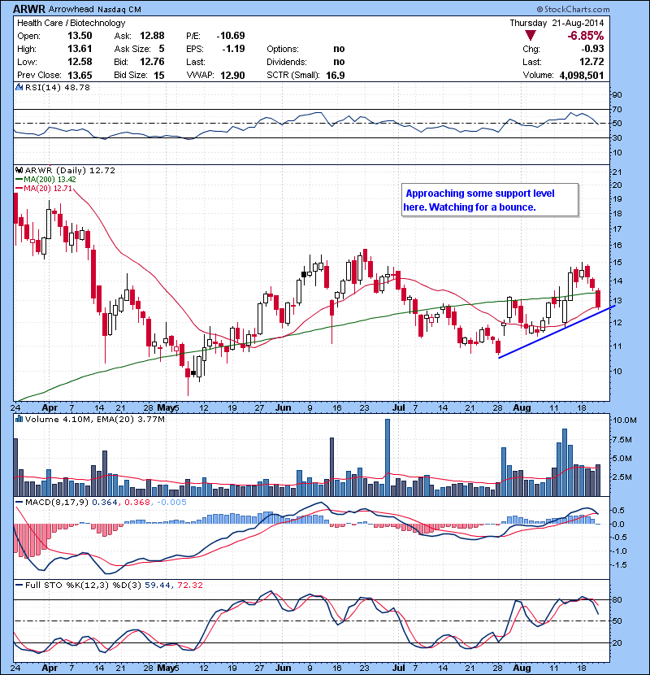The image size is (650, 675).
Task: Click the RSI(14) indicator icon
Action: pyautogui.click(x=19, y=87)
